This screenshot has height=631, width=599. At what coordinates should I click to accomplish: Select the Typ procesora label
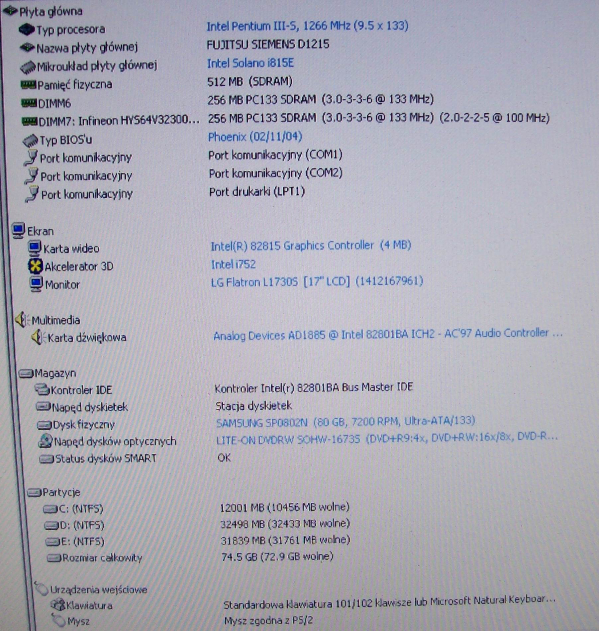[70, 30]
